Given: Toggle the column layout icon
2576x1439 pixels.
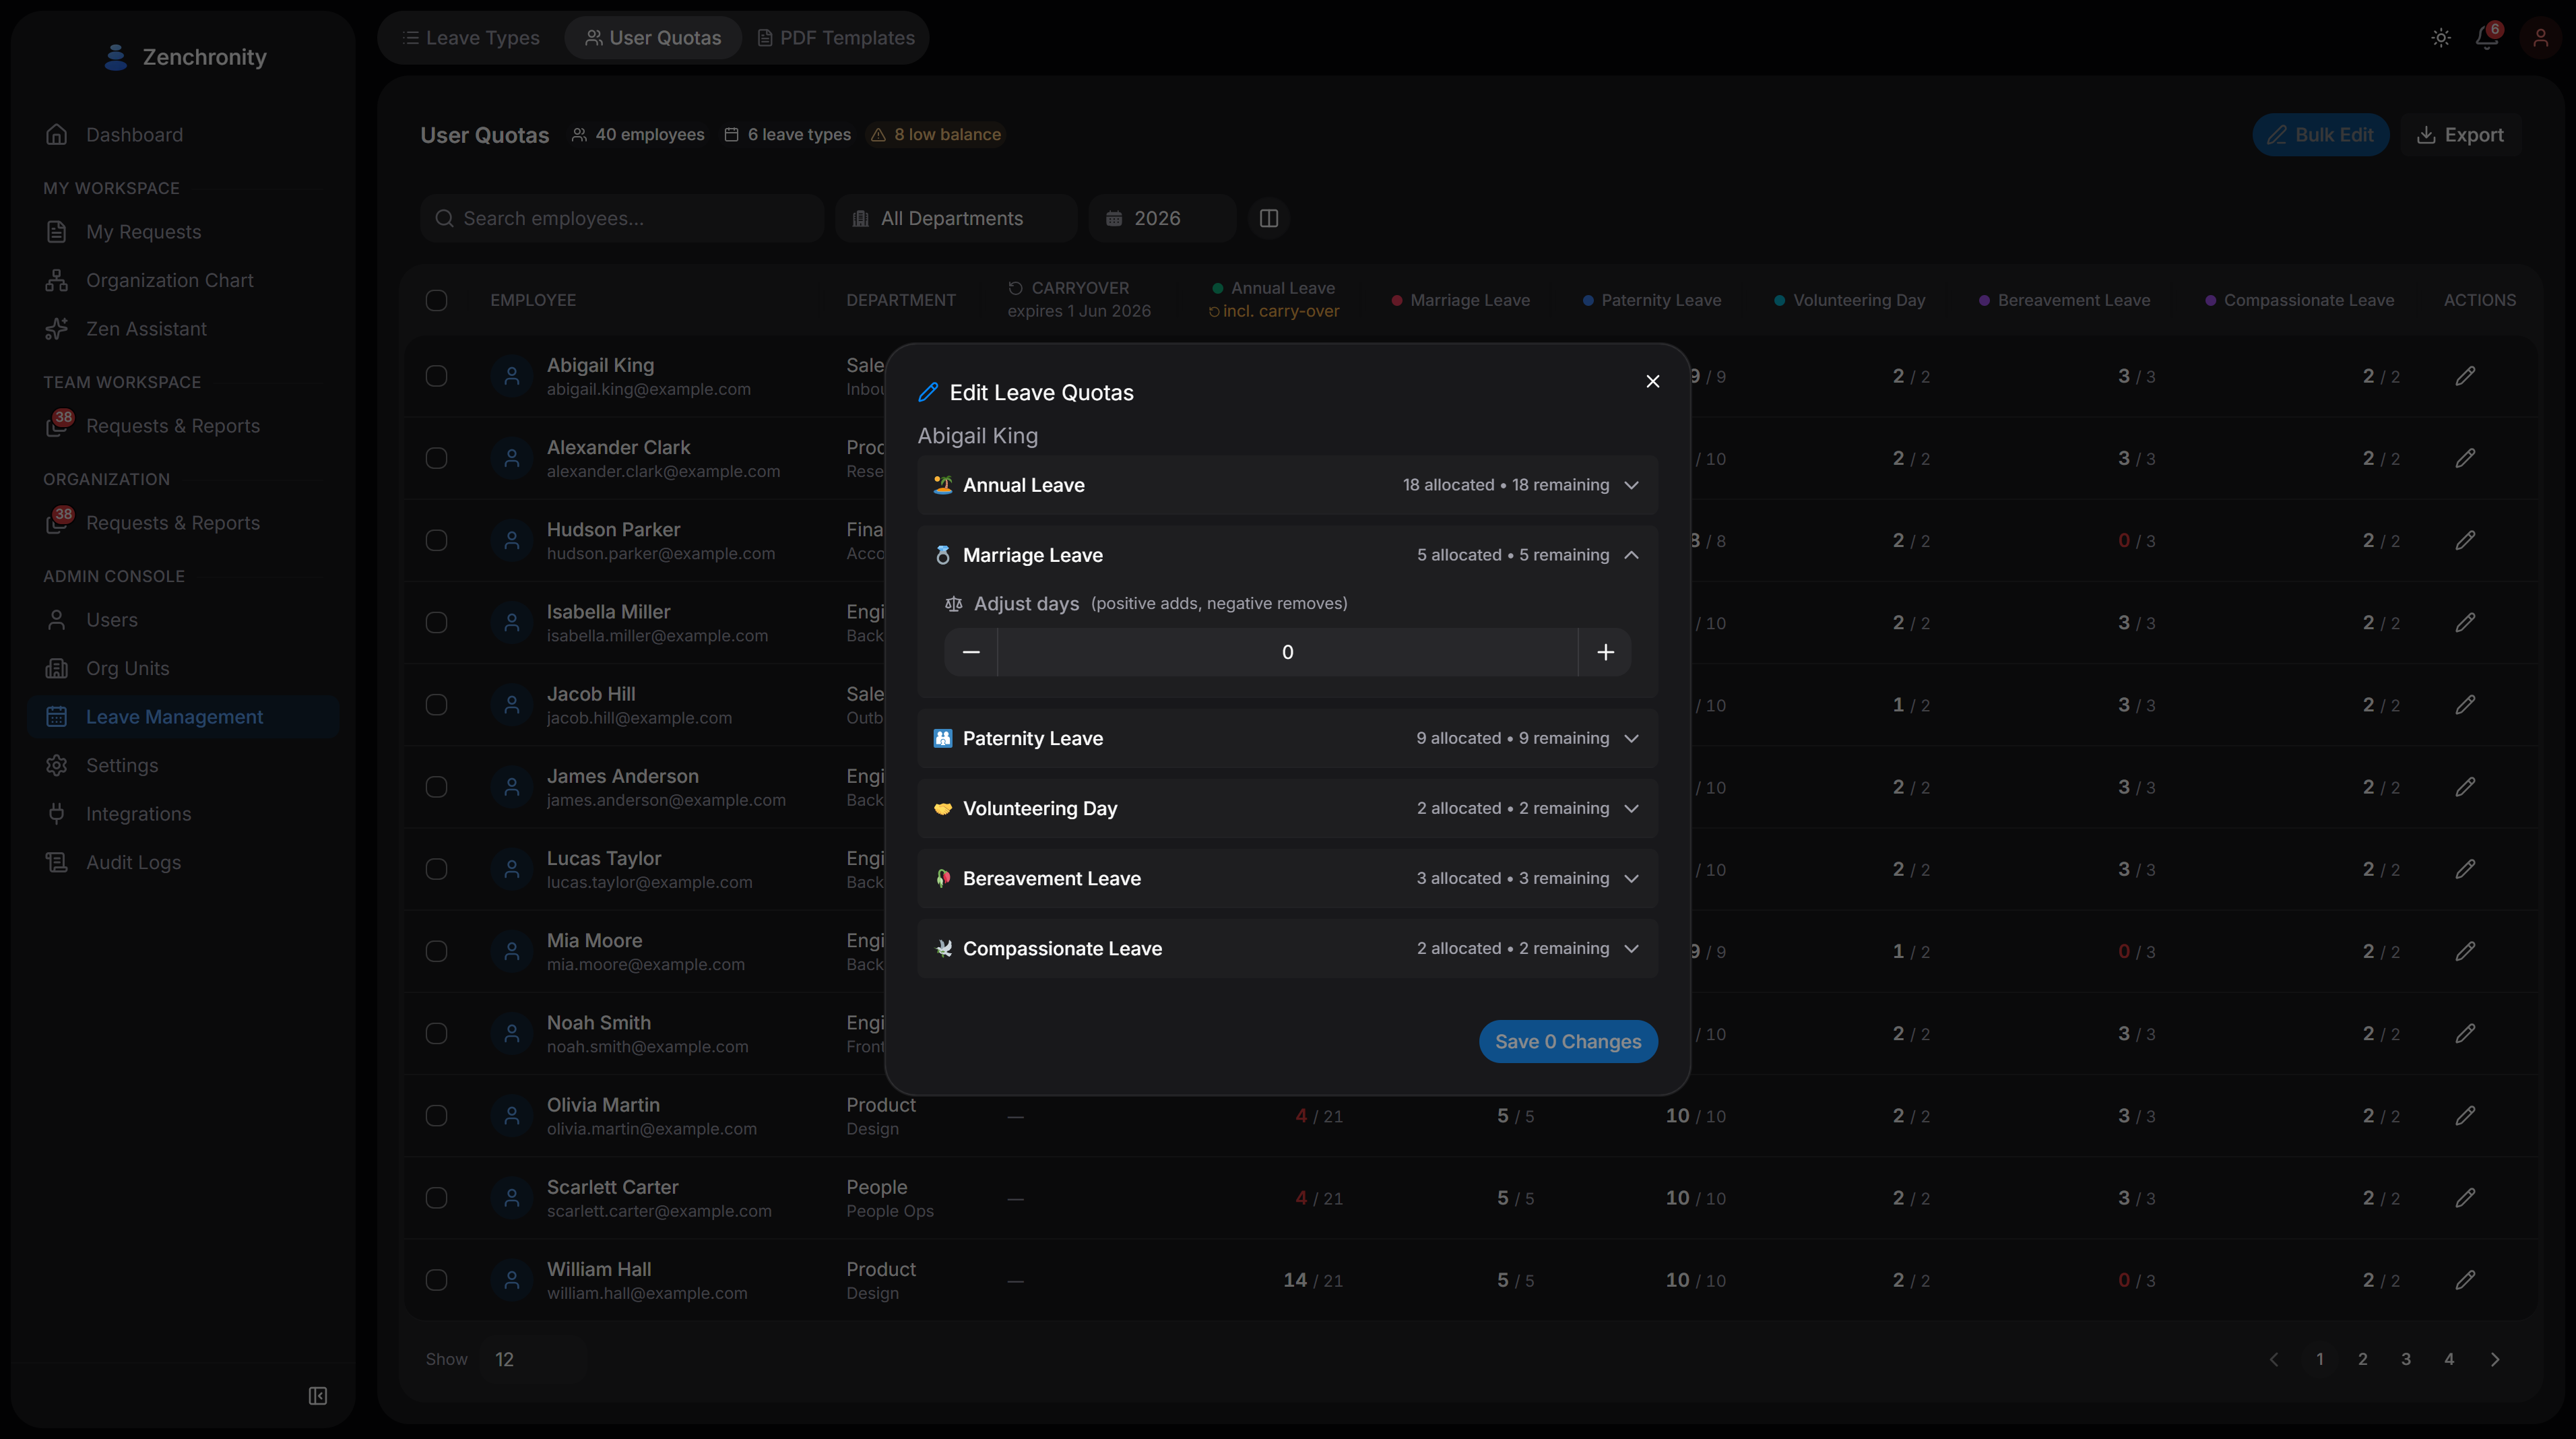Looking at the screenshot, I should coord(1269,218).
